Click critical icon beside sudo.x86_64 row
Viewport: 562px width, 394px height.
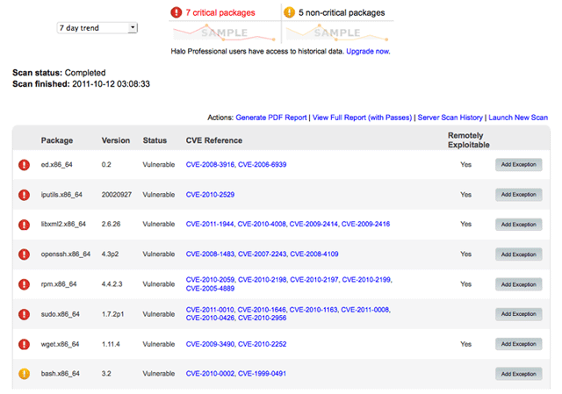[x=24, y=314]
